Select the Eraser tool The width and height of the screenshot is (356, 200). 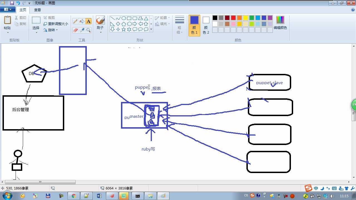(75, 30)
